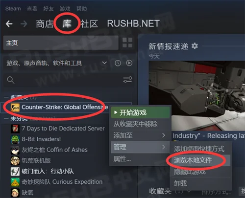Expand the 添加至 submenu arrow
Viewport: 245px width, 198px height.
(x=164, y=135)
